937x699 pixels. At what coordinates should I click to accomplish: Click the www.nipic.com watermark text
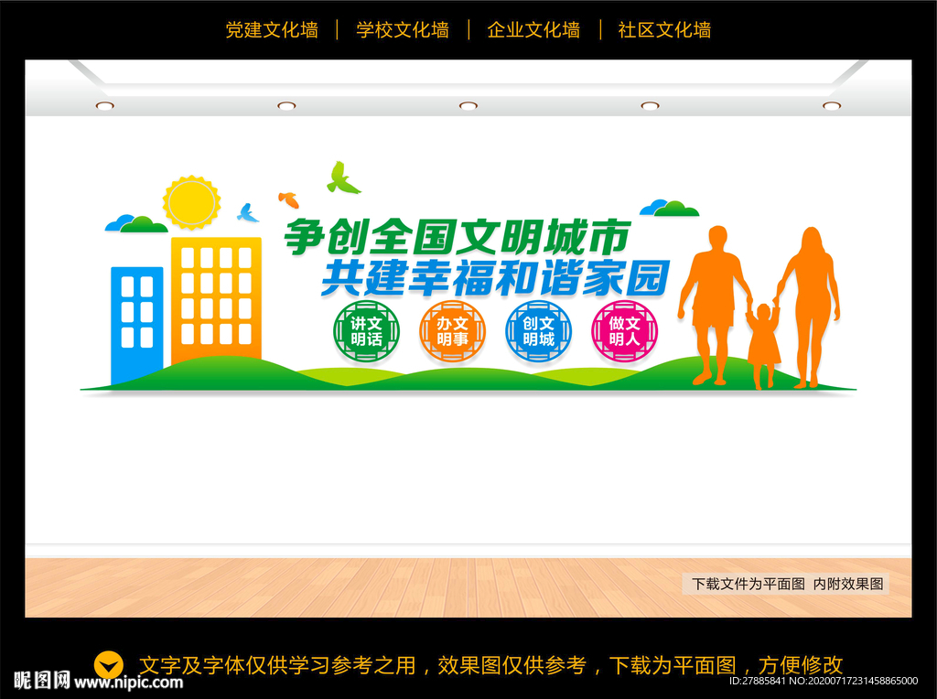point(128,682)
